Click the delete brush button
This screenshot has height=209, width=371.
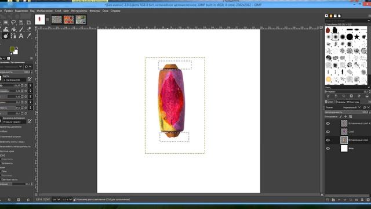coord(351,96)
